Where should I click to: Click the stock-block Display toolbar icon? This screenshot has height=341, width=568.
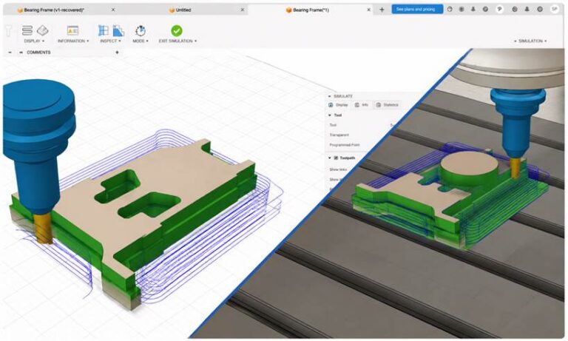(43, 30)
